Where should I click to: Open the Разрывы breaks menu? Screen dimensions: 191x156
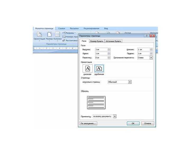[69, 33]
